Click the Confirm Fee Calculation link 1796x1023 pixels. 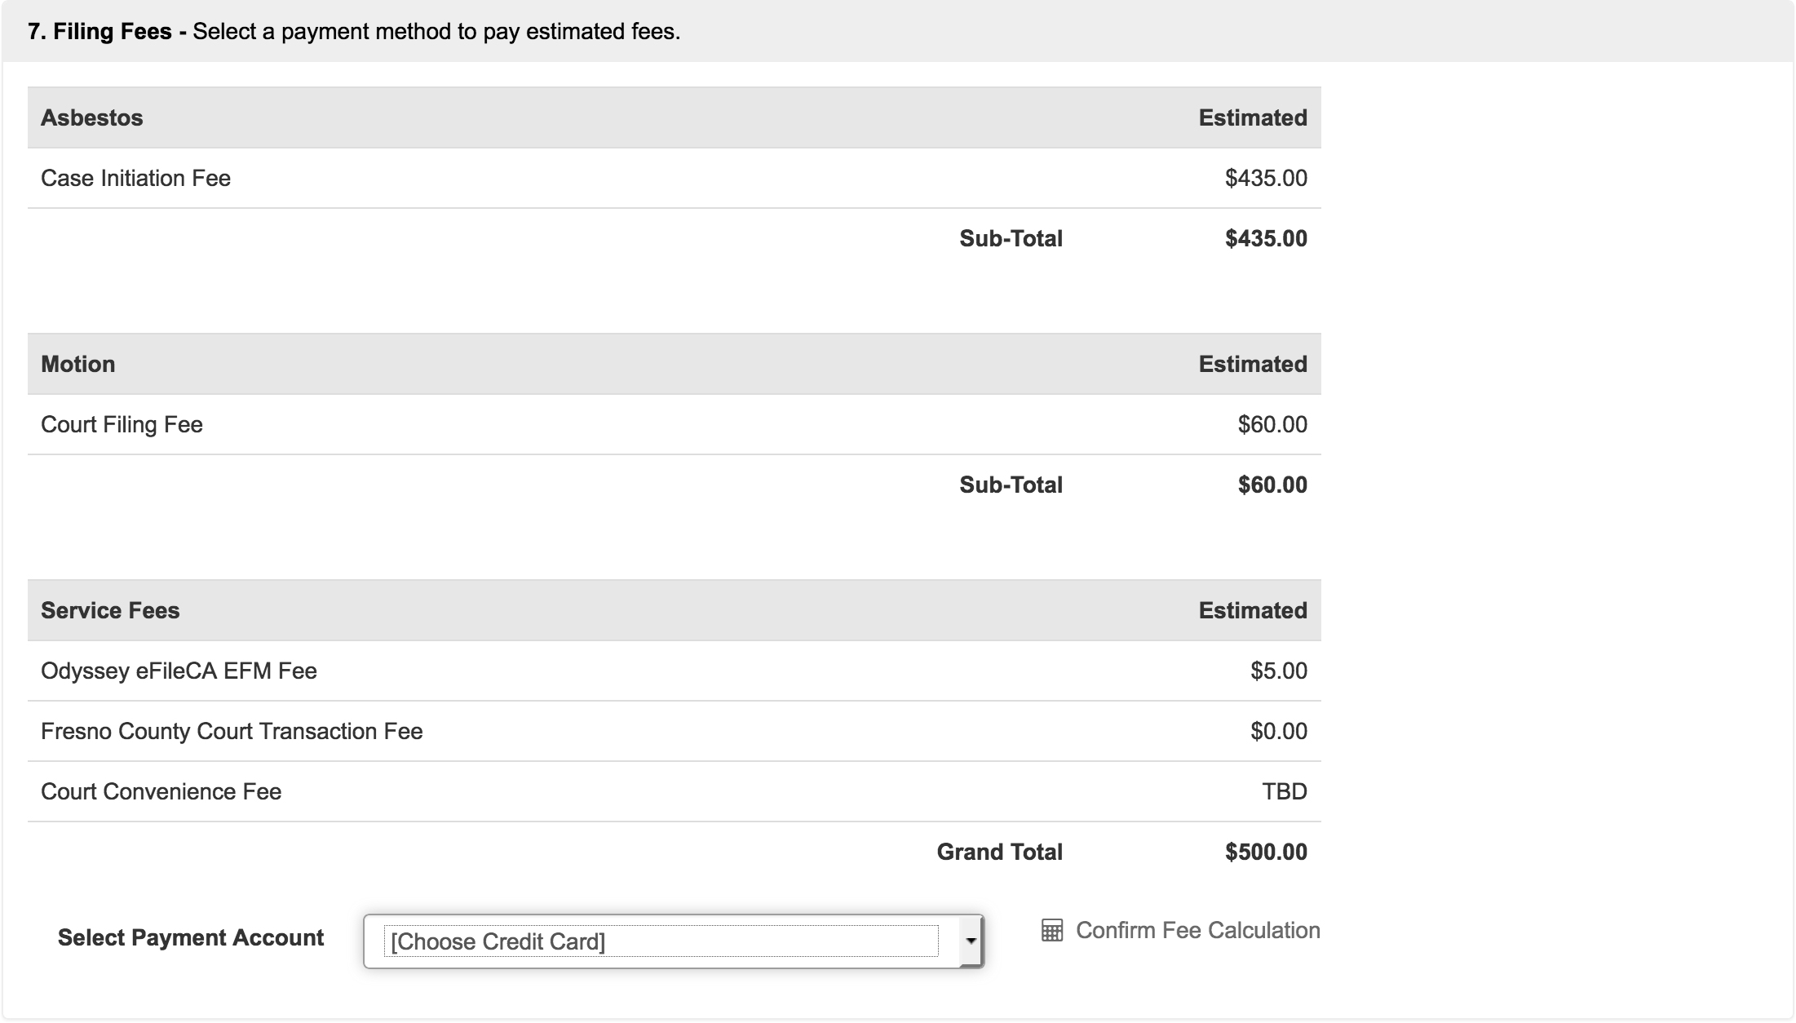click(1197, 931)
